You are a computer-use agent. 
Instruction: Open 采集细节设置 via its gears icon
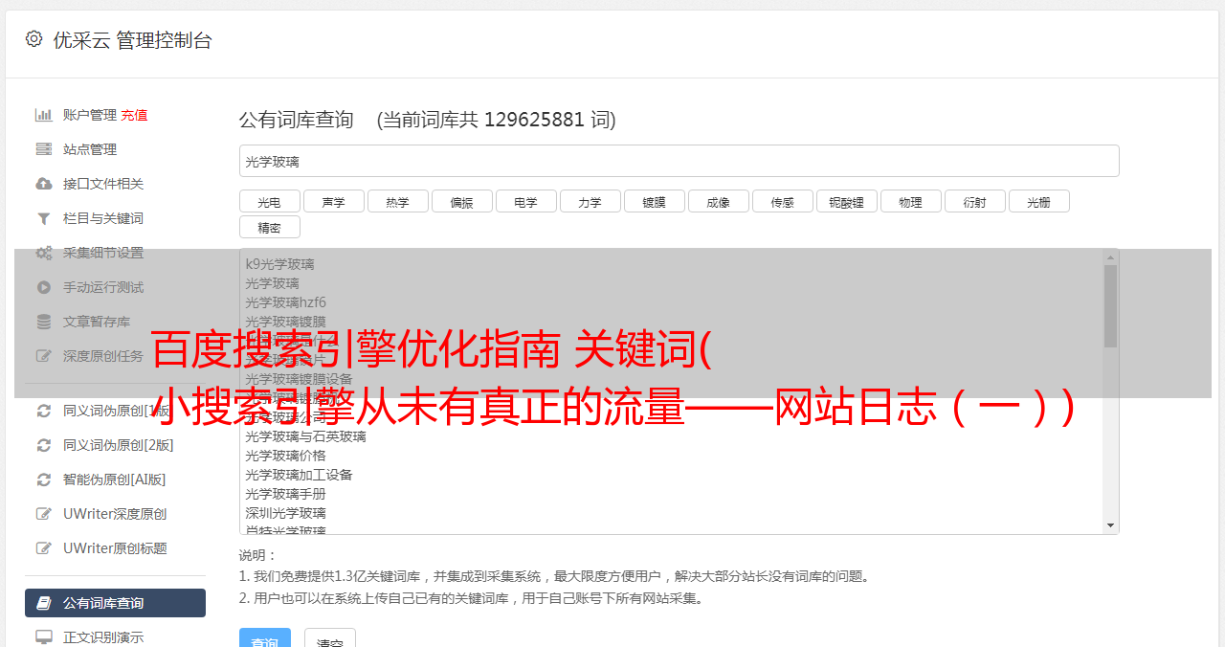tap(43, 253)
